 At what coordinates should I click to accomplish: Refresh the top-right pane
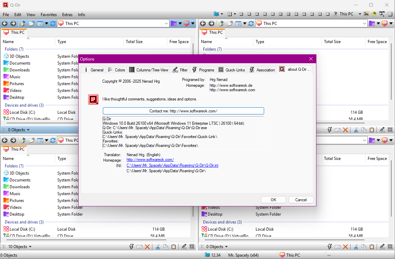(x=251, y=24)
